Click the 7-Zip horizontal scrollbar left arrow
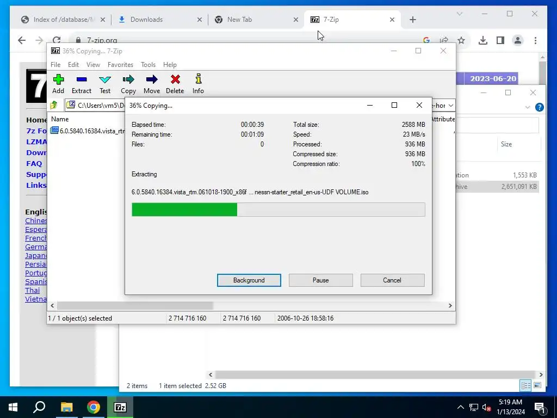The width and height of the screenshot is (557, 418). [53, 306]
